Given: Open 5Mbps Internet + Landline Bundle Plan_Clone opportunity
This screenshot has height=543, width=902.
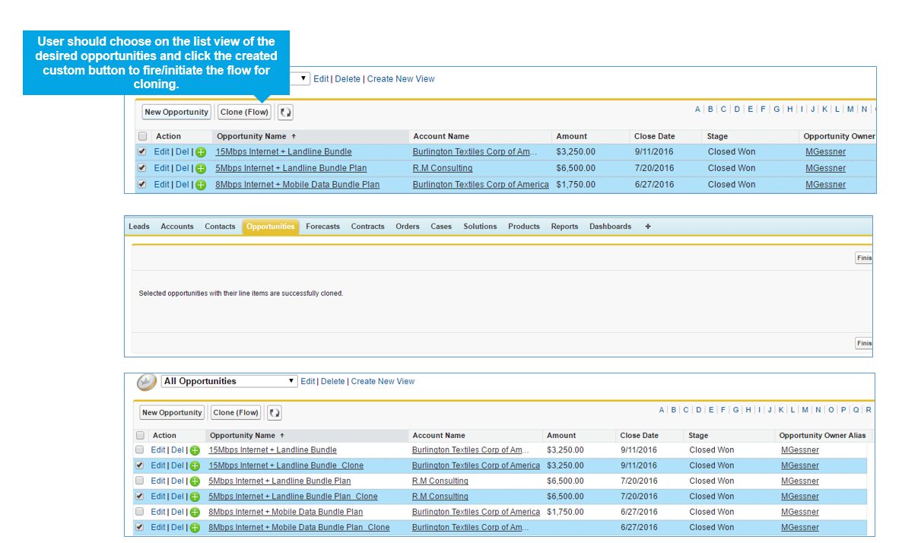Looking at the screenshot, I should tap(293, 497).
